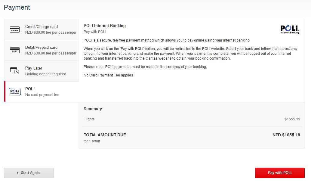This screenshot has height=183, width=311.
Task: Click the Start Again button
Action: [x=29, y=173]
